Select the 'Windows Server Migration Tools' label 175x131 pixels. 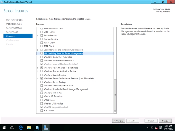point(58,86)
